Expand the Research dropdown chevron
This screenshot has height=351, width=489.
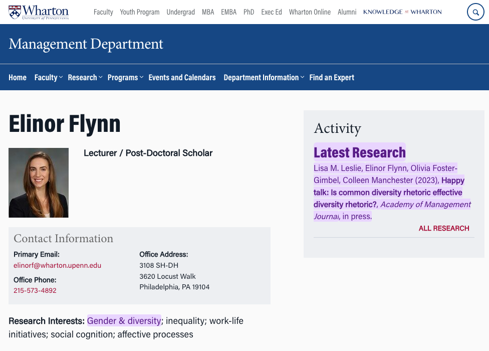(100, 77)
